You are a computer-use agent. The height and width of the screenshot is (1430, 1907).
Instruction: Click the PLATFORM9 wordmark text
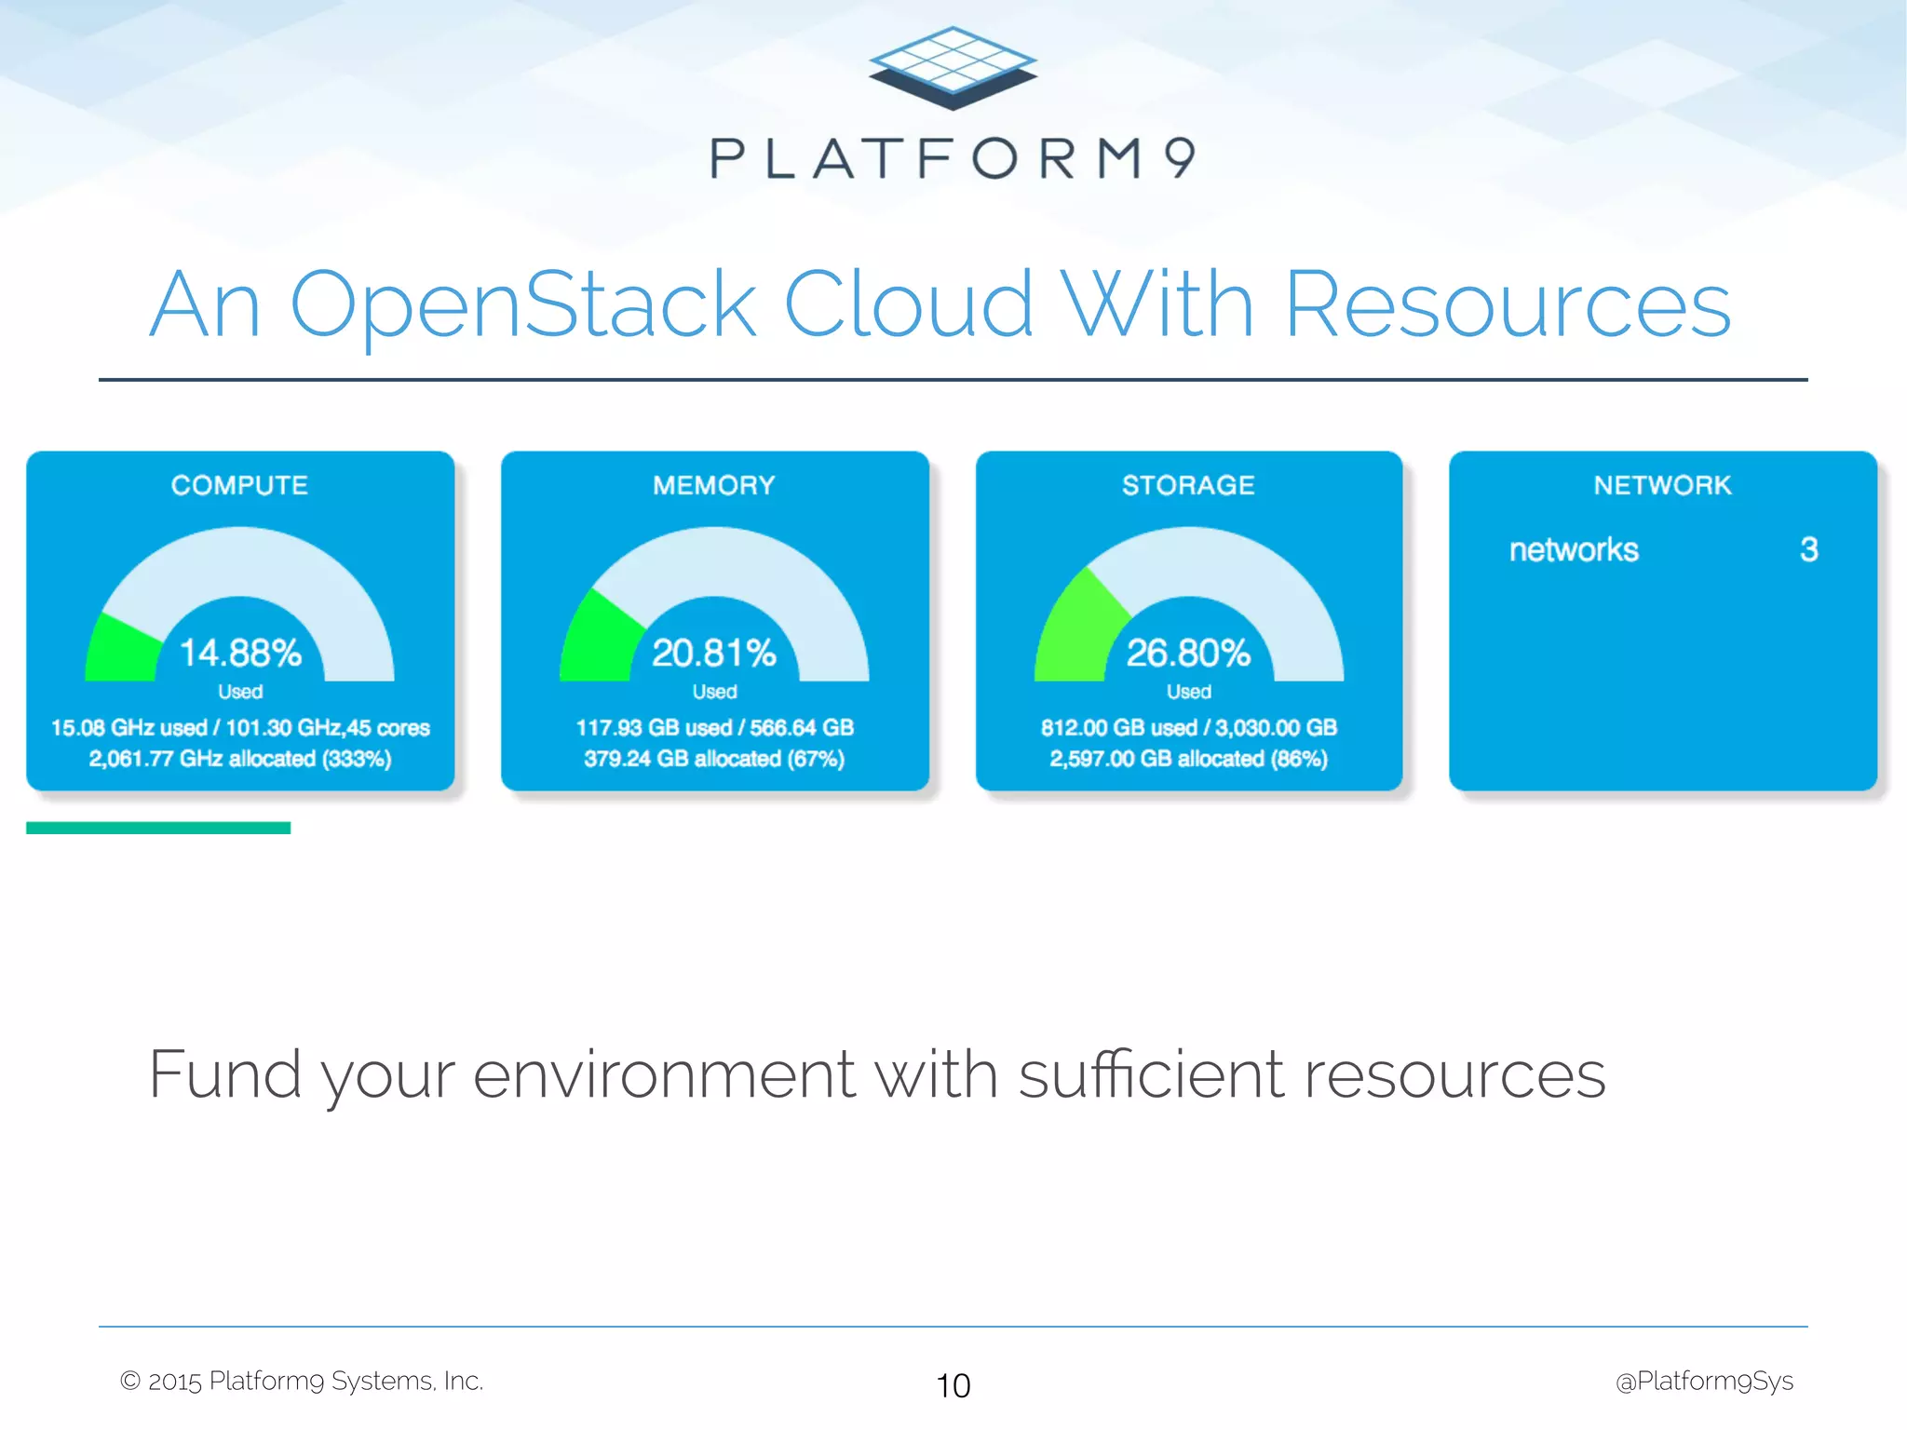(x=953, y=158)
